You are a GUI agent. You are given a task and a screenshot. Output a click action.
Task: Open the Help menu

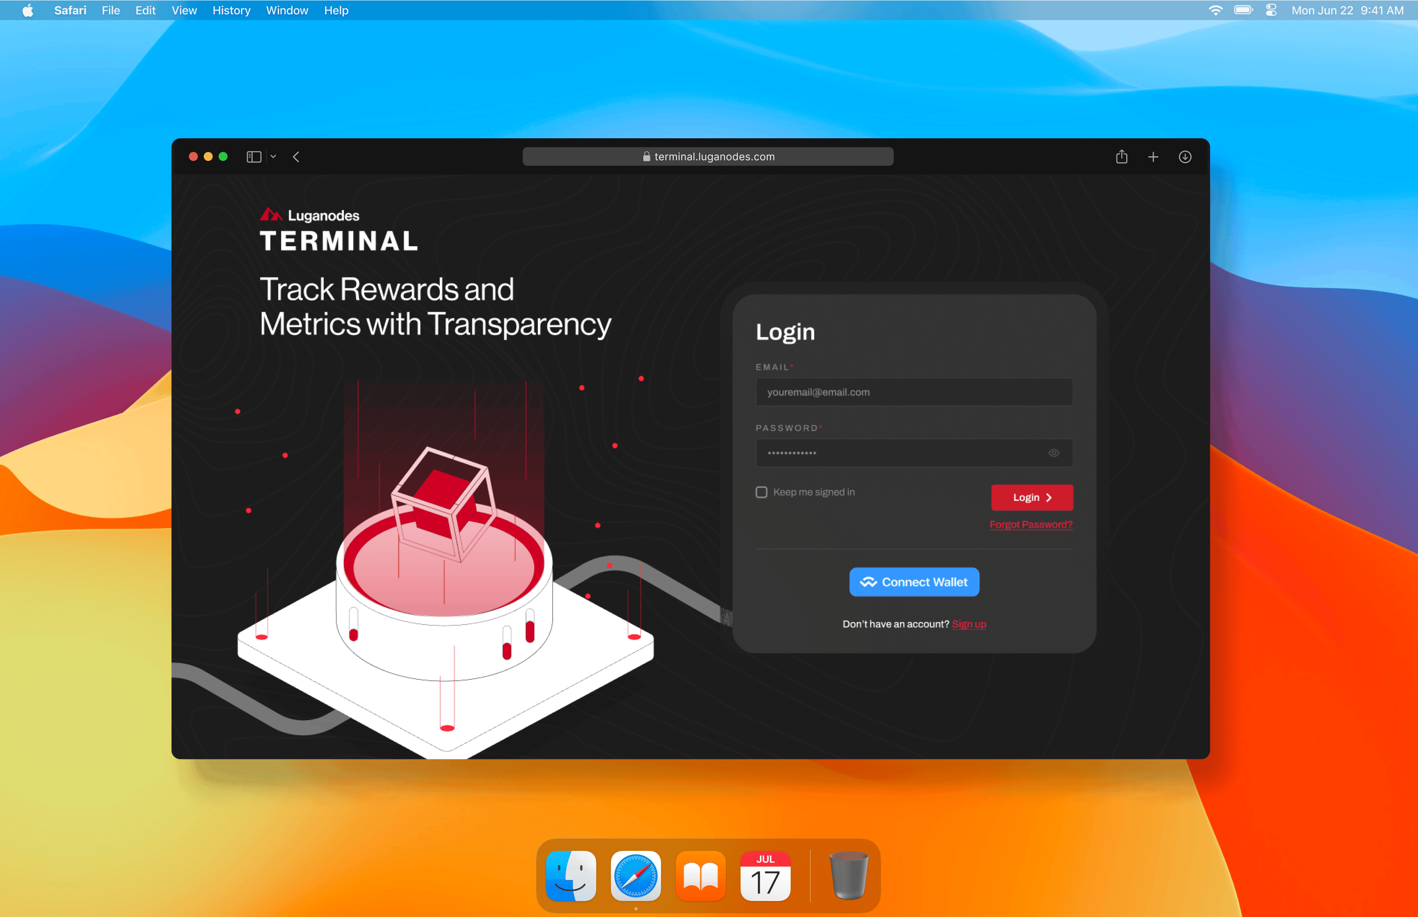pyautogui.click(x=336, y=10)
